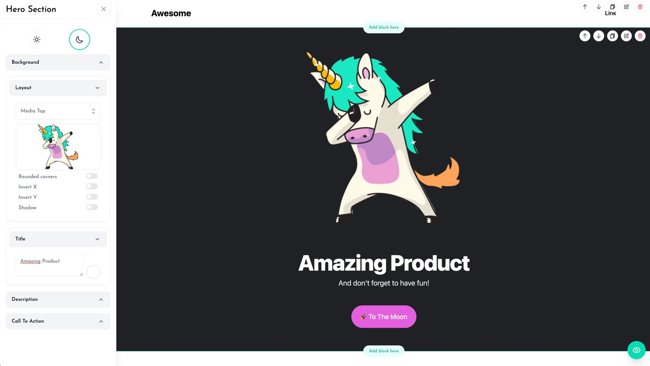Duplicate the hero section block
650x366 pixels.
(x=612, y=36)
